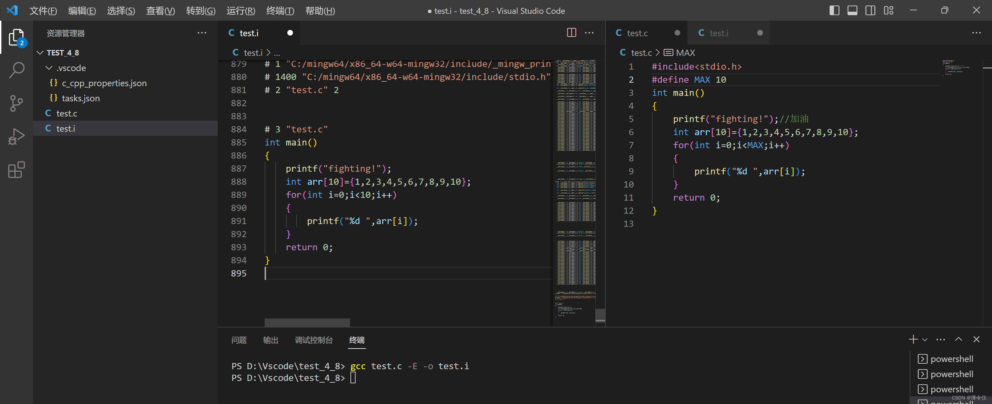Screen dimensions: 992x404
Task: Open the 文件(F) menu
Action: coord(43,11)
